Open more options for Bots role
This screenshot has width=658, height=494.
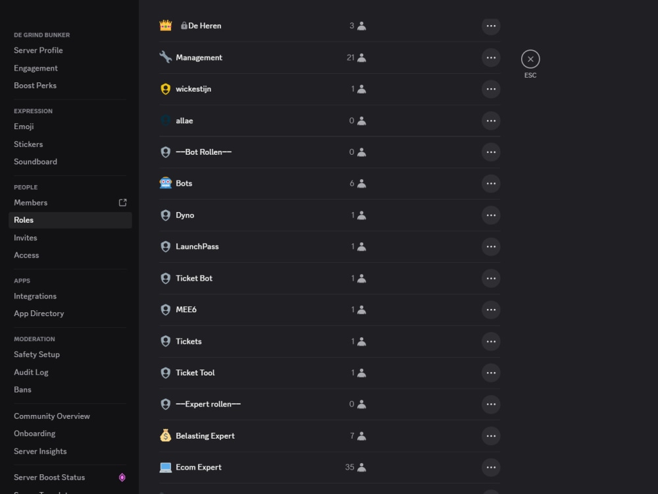tap(491, 184)
